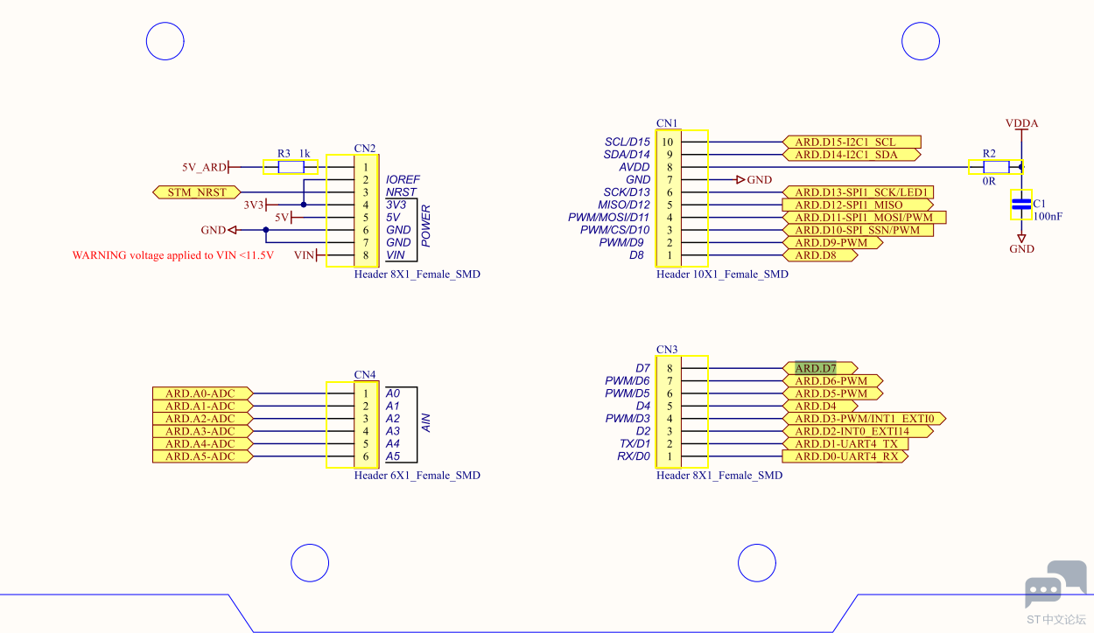Select the STM_NRST net port
Image resolution: width=1094 pixels, height=633 pixels.
tap(197, 192)
